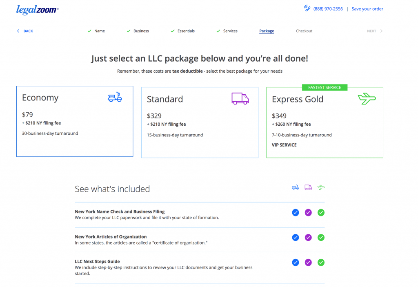Screen dimensions: 418x287
Task: Click the green checkmark for Name Check and Business Filing
Action: click(321, 213)
